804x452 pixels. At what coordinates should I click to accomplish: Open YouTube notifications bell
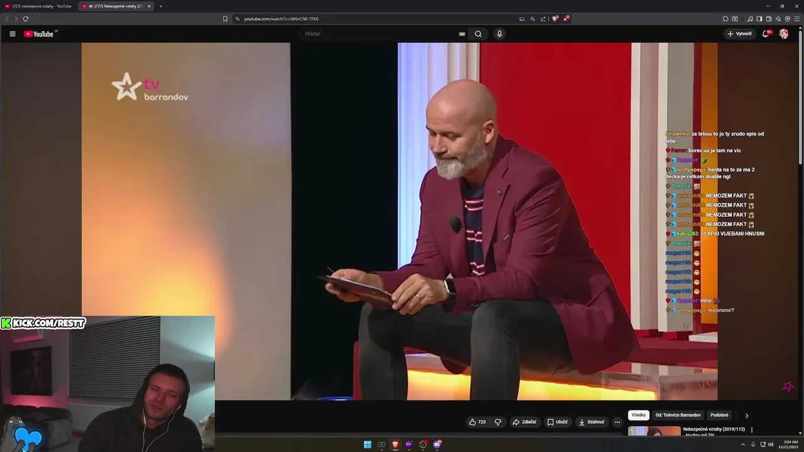pos(766,34)
